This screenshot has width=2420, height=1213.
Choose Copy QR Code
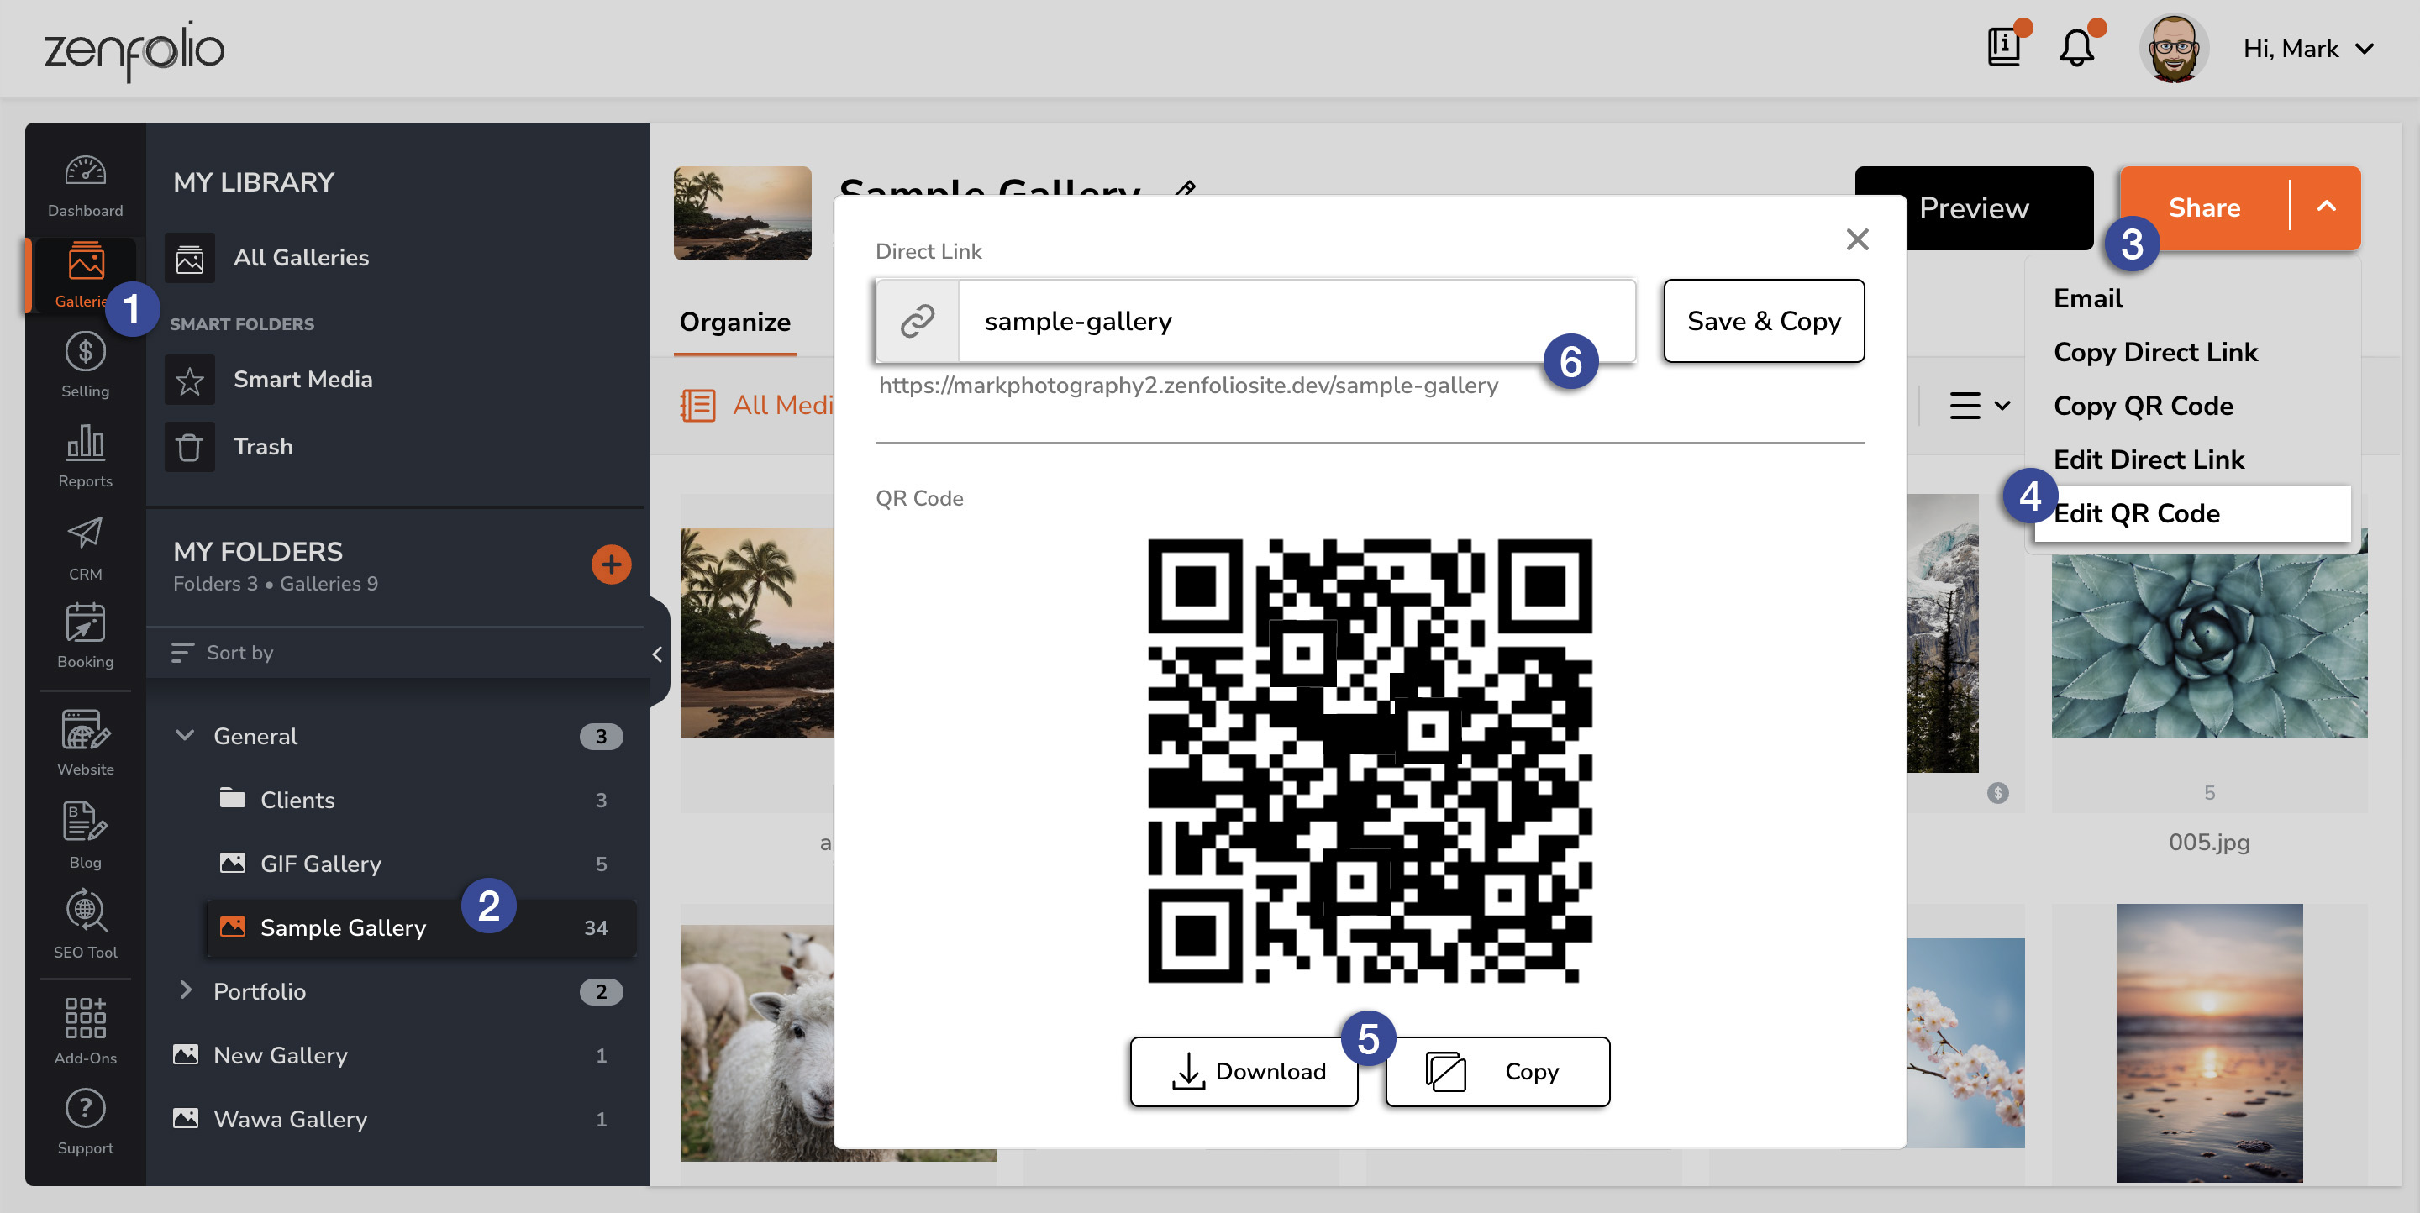click(x=2143, y=406)
